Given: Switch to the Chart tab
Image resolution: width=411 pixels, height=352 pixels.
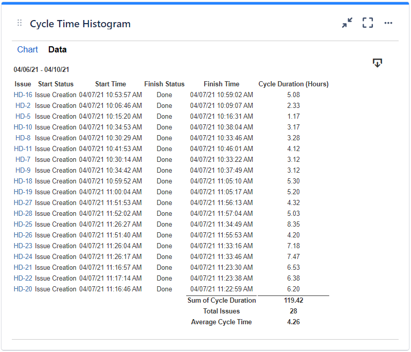Looking at the screenshot, I should tap(28, 49).
